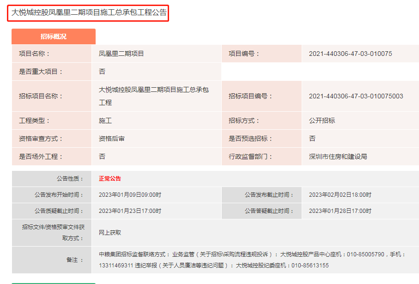Image resolution: width=419 pixels, height=284 pixels.
Task: Click the 招标概况 tab header
Action: pos(54,36)
